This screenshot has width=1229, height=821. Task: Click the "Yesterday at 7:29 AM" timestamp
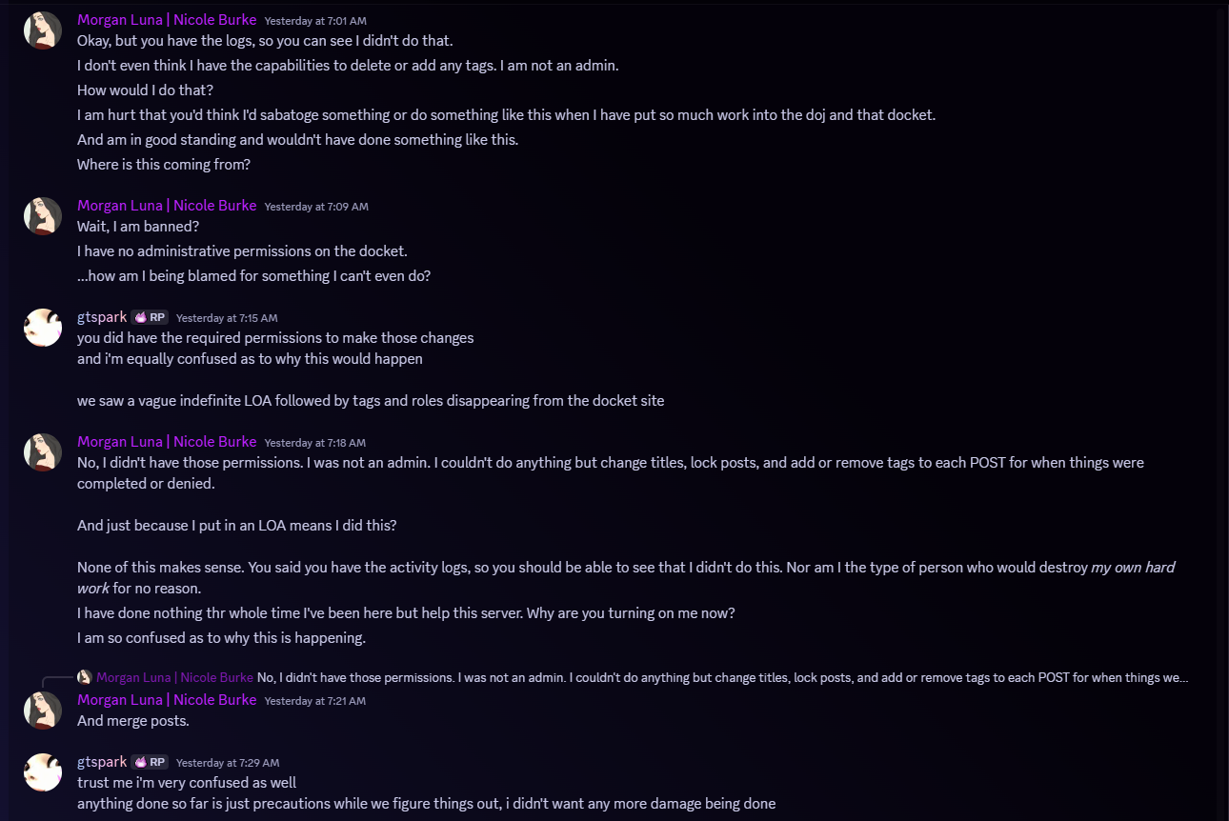[x=228, y=763]
